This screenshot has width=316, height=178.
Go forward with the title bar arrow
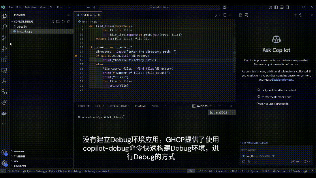(x=94, y=7)
